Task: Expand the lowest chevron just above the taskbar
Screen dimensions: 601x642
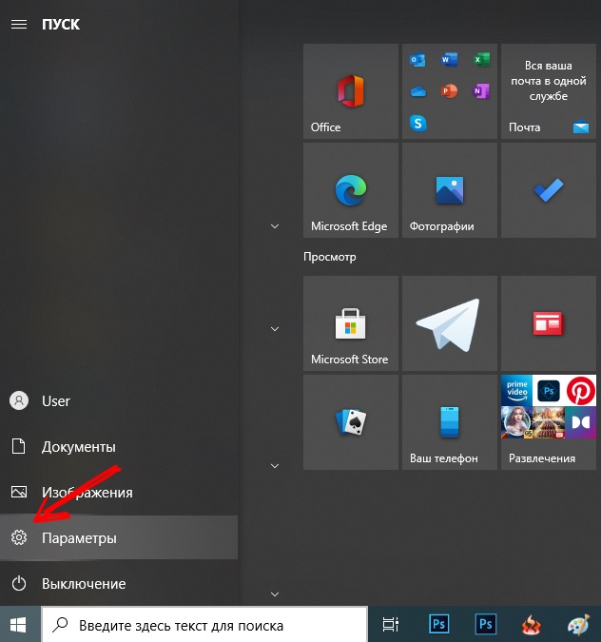Action: (275, 594)
